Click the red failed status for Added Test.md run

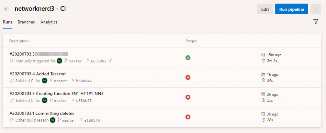click(x=188, y=77)
